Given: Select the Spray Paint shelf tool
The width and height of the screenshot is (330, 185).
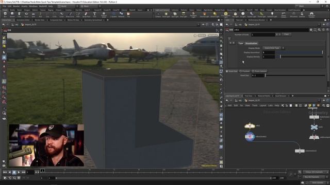Looking at the screenshot, I should click(86, 14).
